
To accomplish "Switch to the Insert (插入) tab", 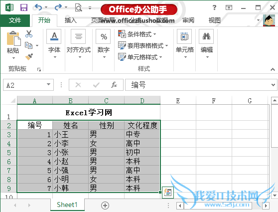I will click(x=71, y=20).
